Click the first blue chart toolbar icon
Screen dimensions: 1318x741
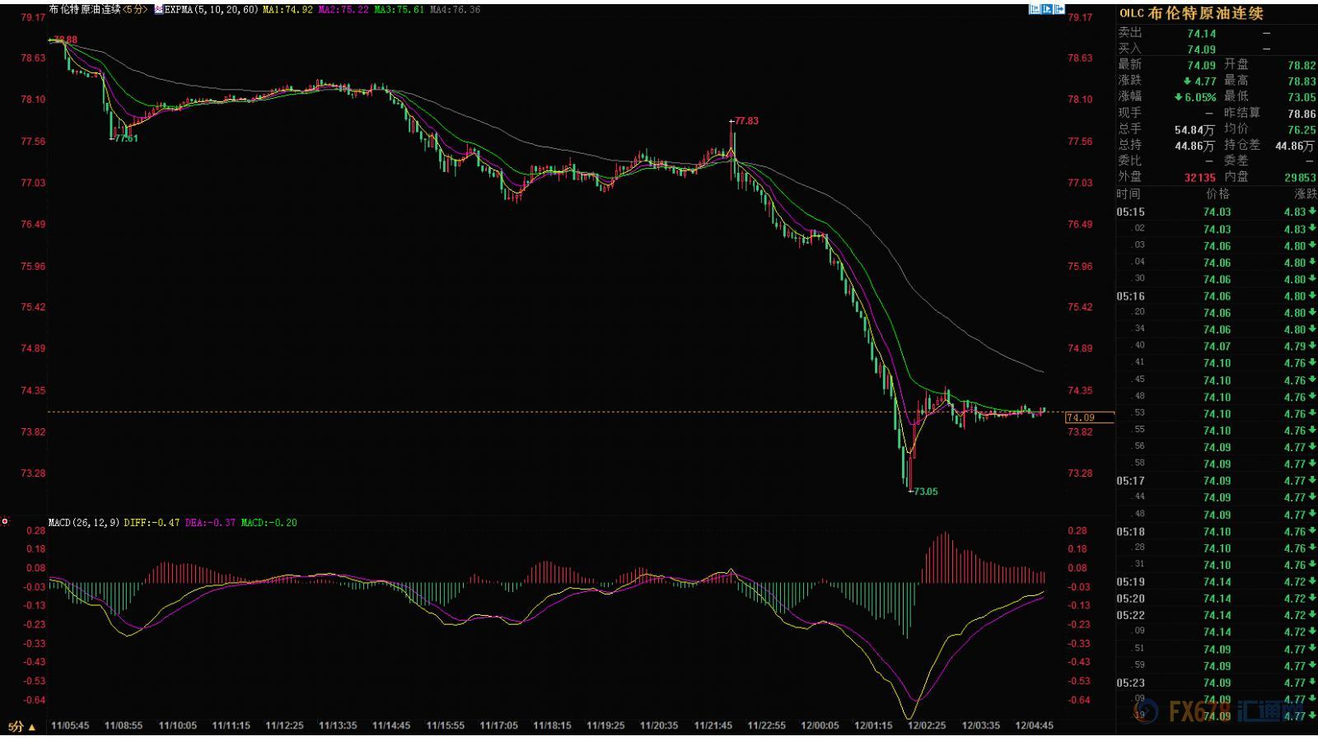(x=1035, y=9)
